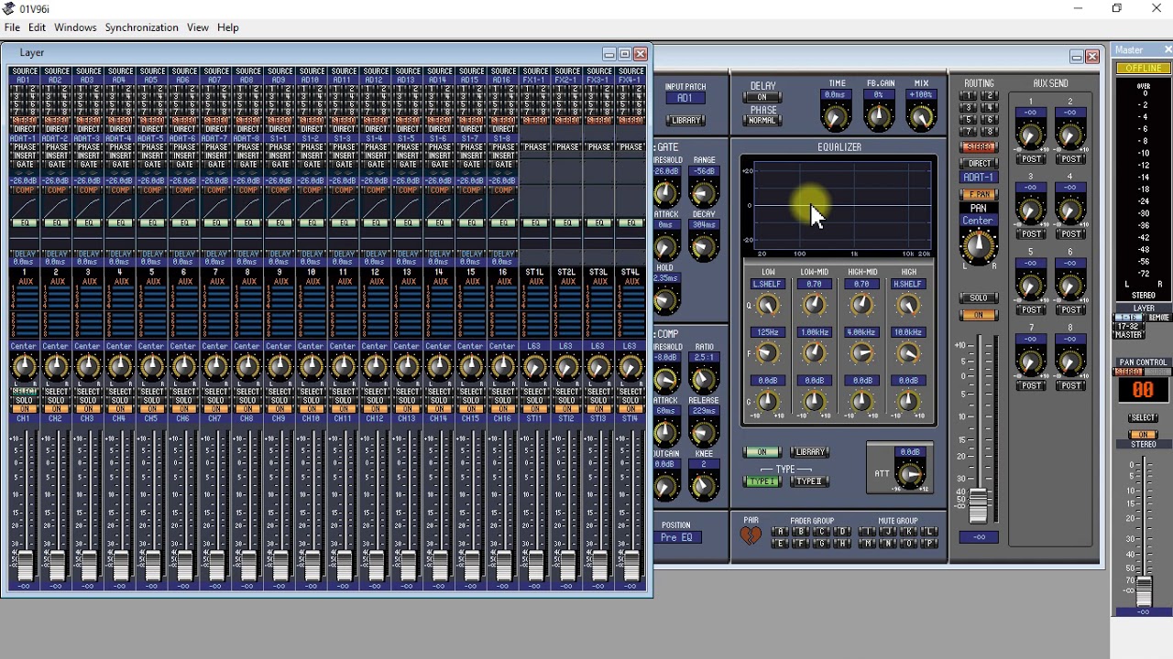Click the LOW-MID frequency knob
This screenshot has height=659, width=1173.
point(816,353)
